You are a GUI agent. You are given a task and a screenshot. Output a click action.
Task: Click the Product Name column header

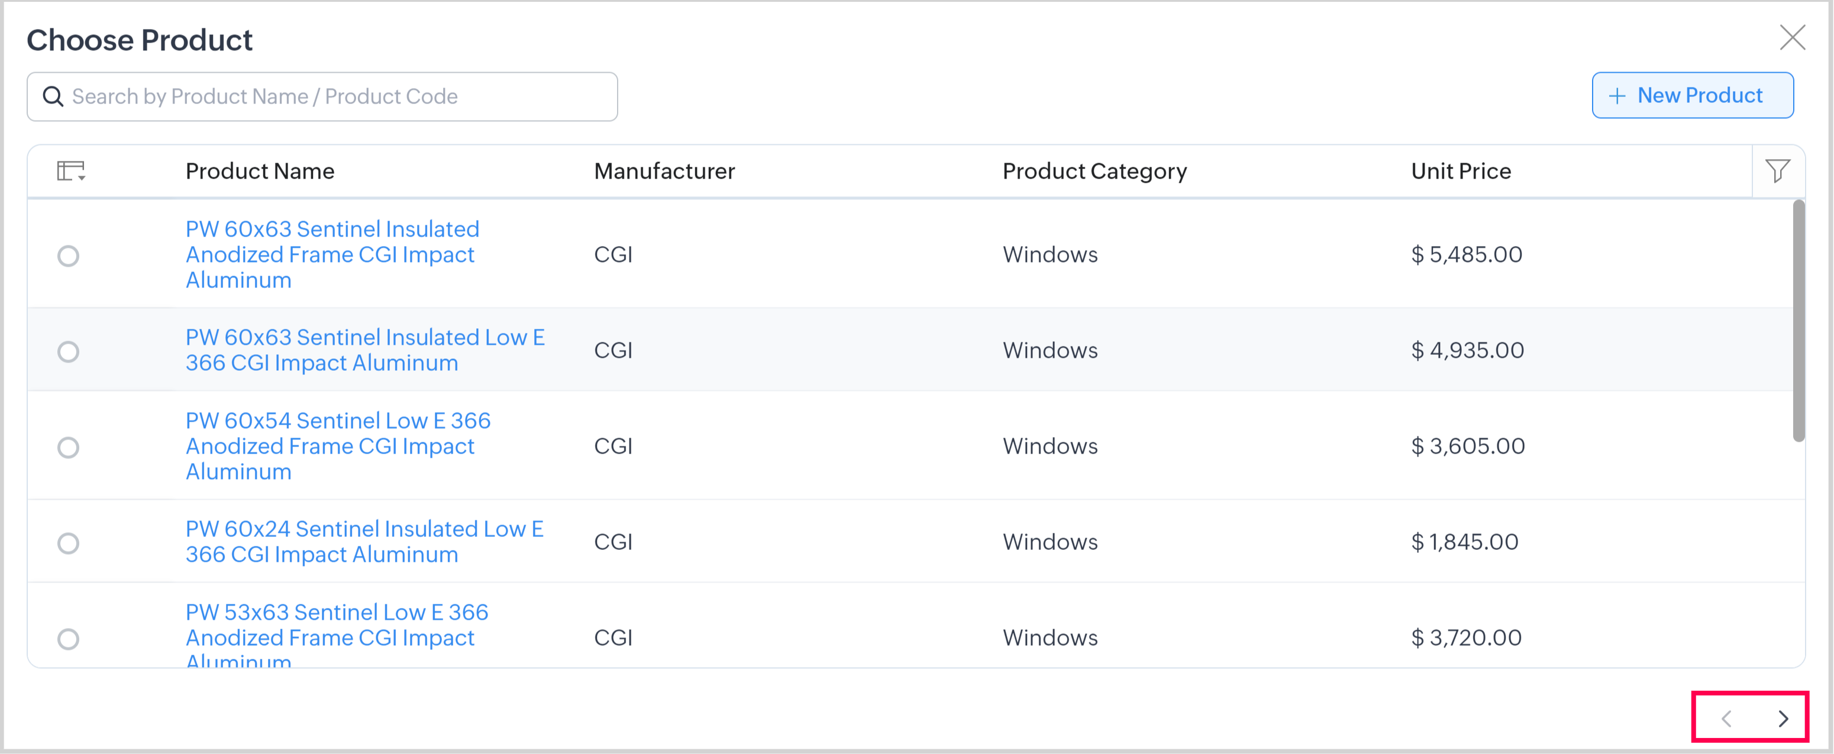point(260,171)
